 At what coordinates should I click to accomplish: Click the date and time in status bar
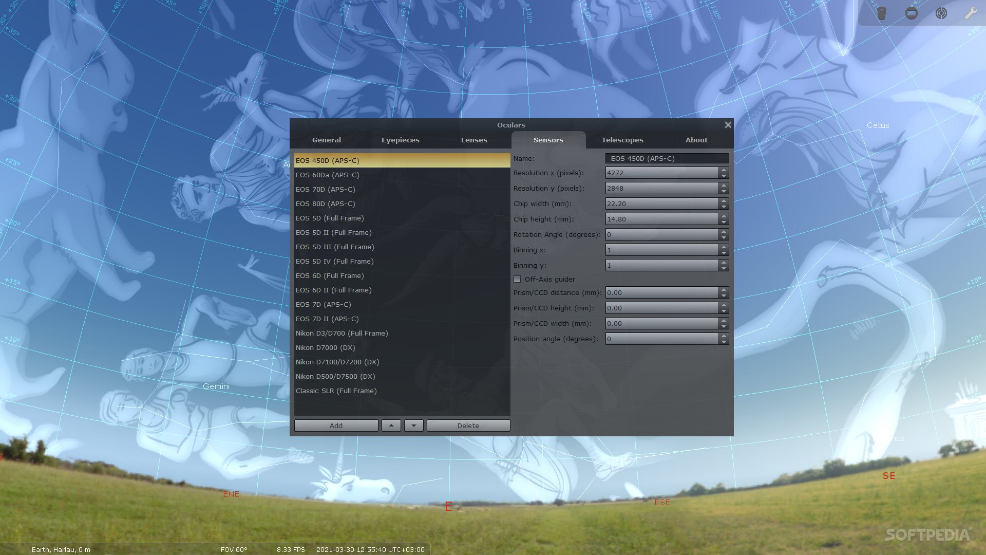pyautogui.click(x=370, y=549)
